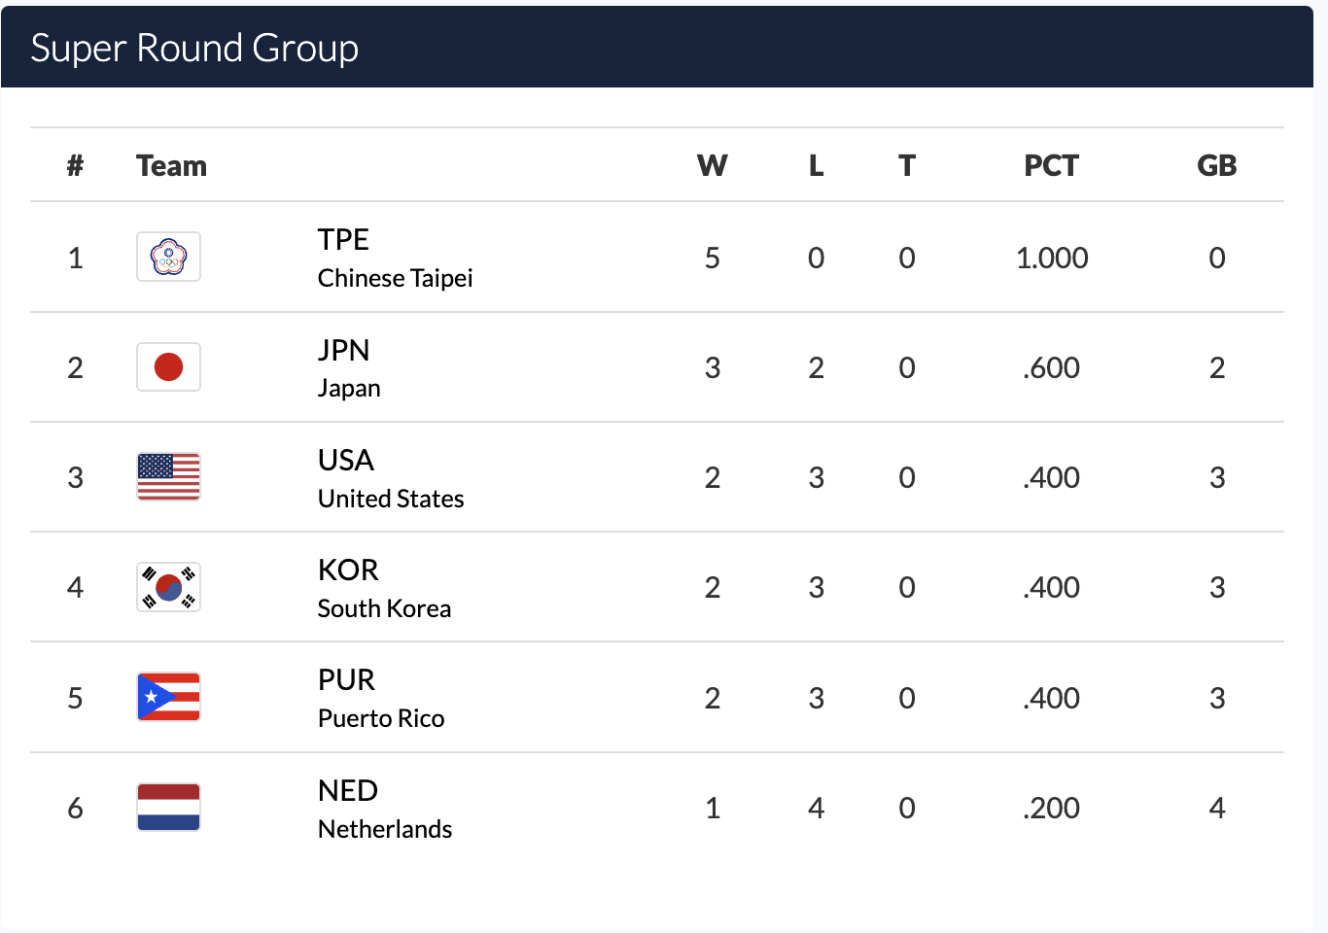1328x933 pixels.
Task: Click the Puerto Rico flag icon
Action: coord(168,697)
